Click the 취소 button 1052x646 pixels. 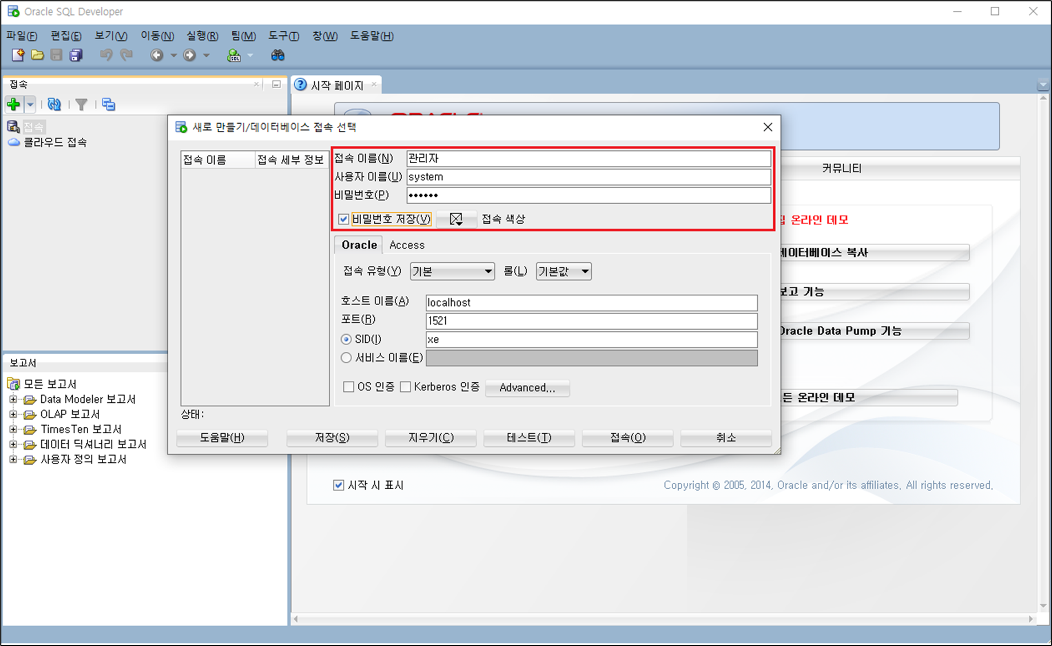click(726, 438)
